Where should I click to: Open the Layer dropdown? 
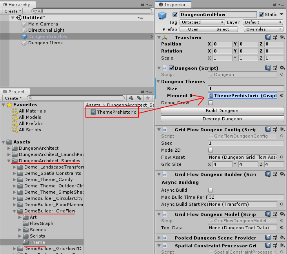click(x=263, y=22)
